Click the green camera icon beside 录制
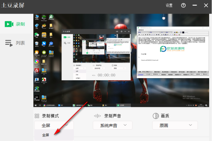This screenshot has width=212, height=141. pyautogui.click(x=9, y=24)
